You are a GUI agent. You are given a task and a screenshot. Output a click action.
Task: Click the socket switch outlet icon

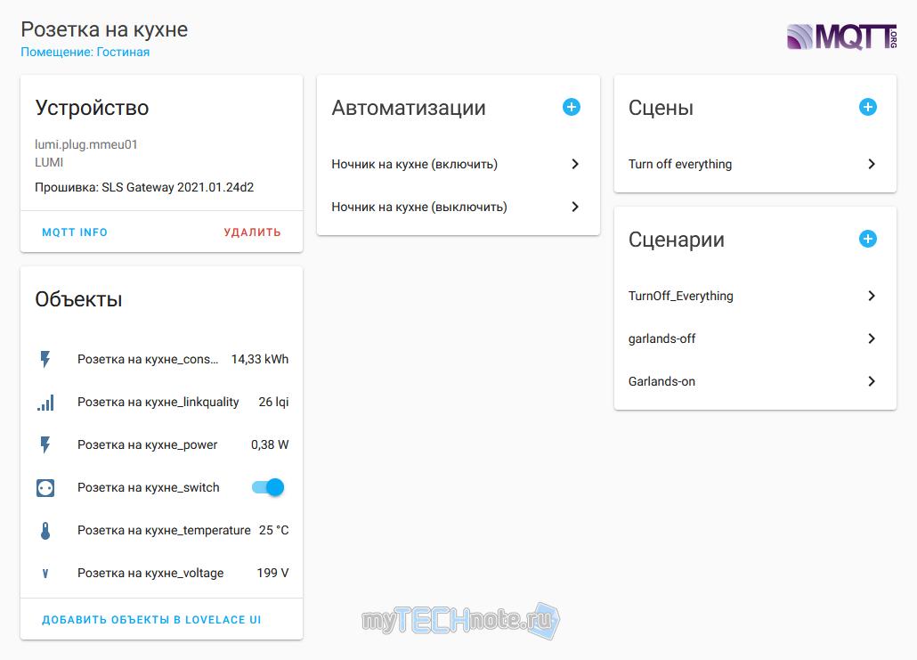coord(45,487)
